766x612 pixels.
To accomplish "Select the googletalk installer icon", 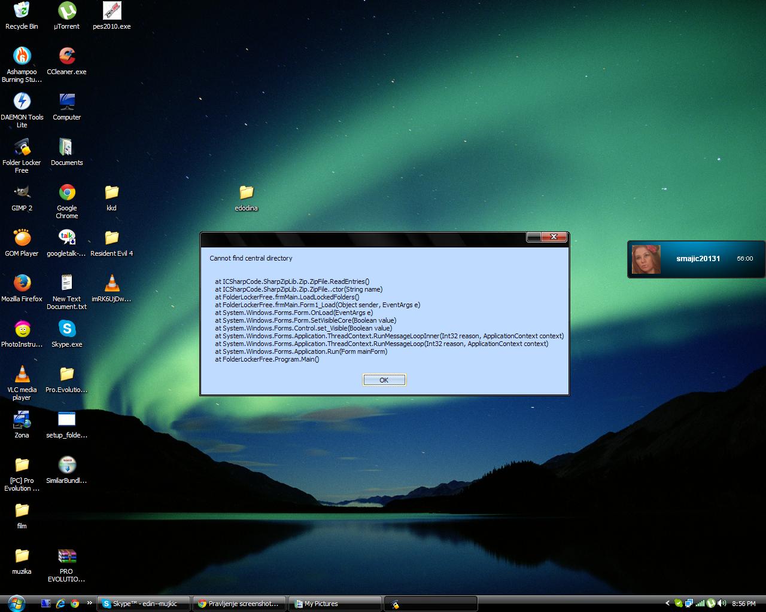I will pyautogui.click(x=67, y=243).
